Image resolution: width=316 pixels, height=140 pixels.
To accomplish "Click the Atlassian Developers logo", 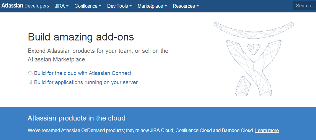I will (25, 6).
